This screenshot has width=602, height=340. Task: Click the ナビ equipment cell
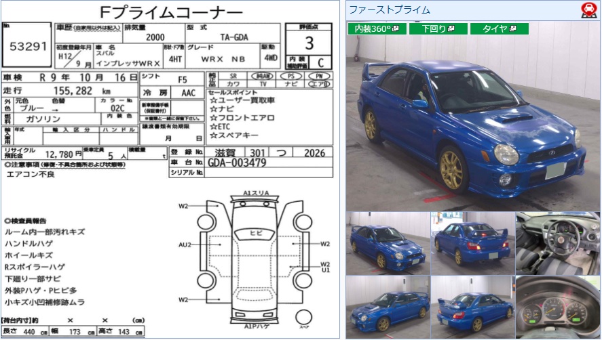pyautogui.click(x=291, y=84)
